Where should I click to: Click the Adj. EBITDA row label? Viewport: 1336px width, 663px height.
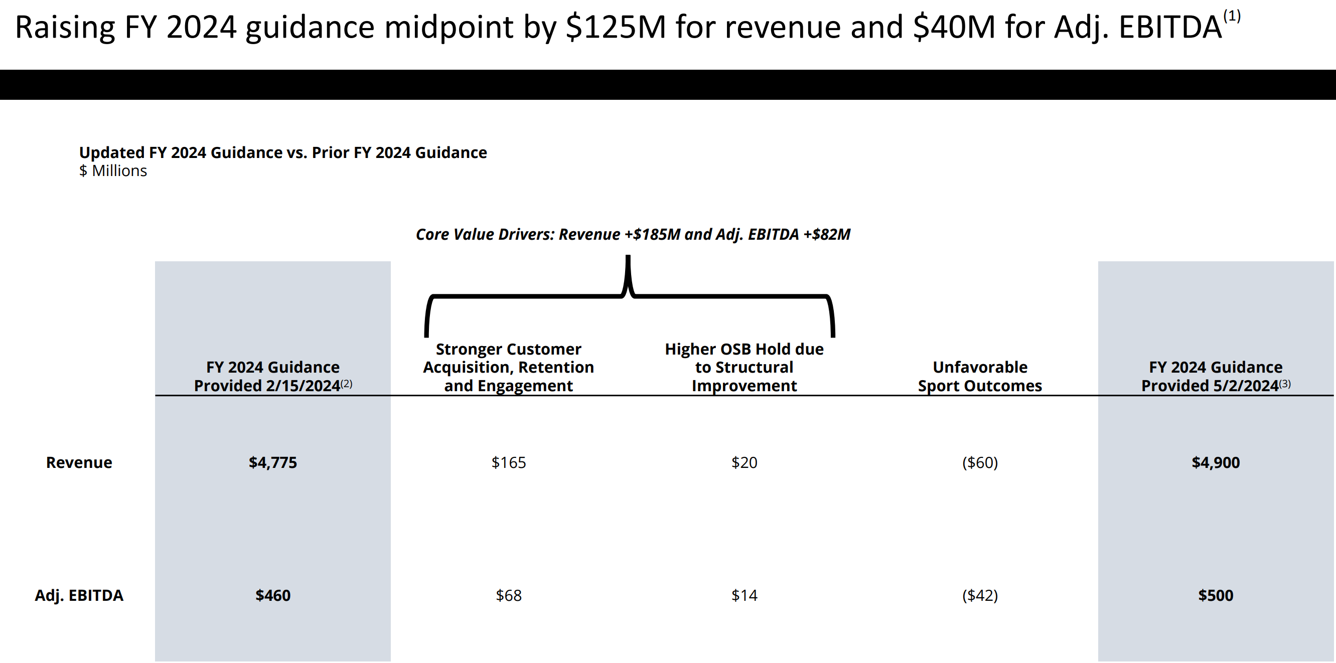[x=79, y=595]
